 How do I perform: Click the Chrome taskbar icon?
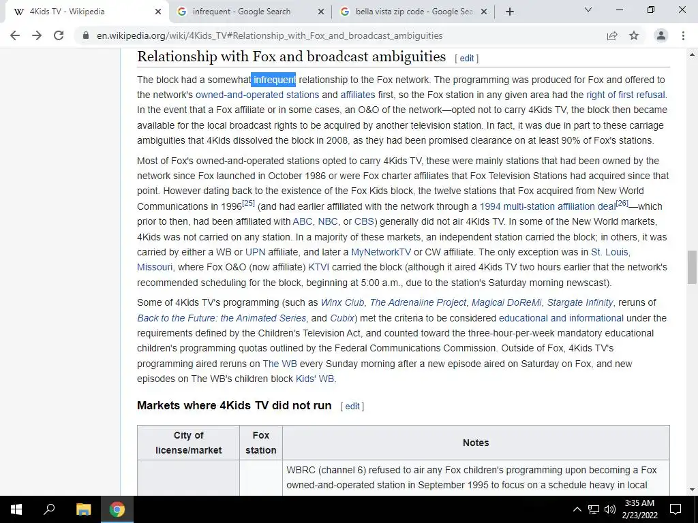(117, 509)
